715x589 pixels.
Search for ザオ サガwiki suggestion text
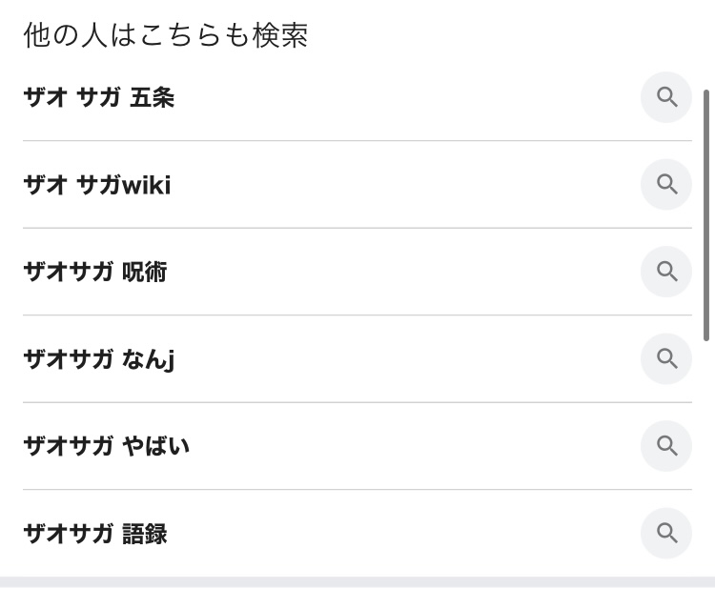[x=96, y=185]
